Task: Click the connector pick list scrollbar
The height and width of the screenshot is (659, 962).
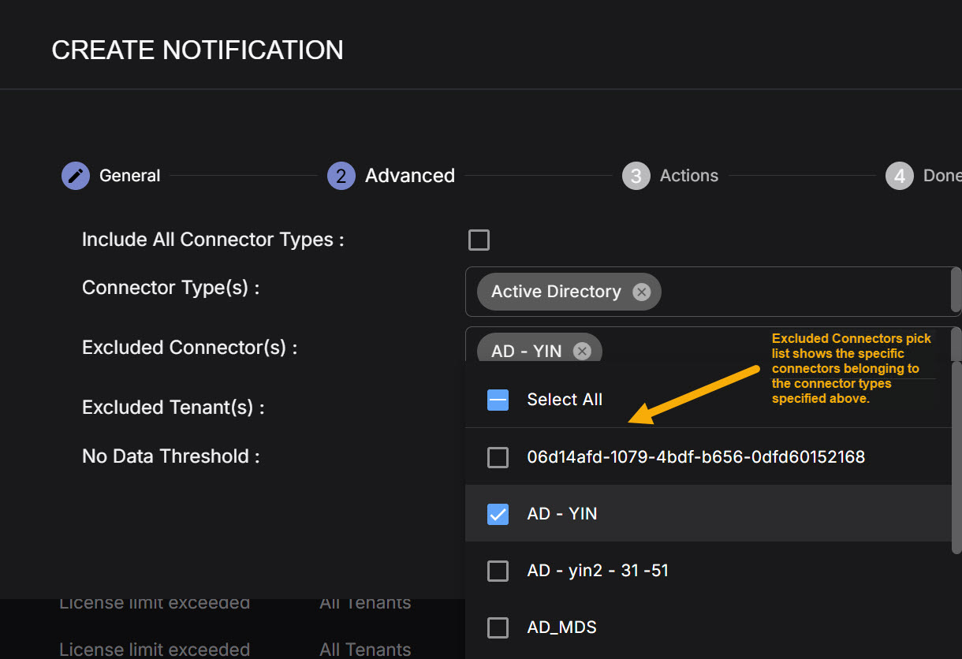Action: pyautogui.click(x=956, y=457)
